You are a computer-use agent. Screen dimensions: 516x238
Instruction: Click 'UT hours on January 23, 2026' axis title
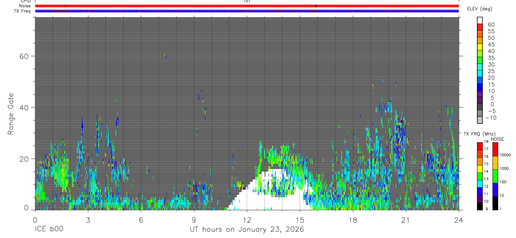pos(246,230)
